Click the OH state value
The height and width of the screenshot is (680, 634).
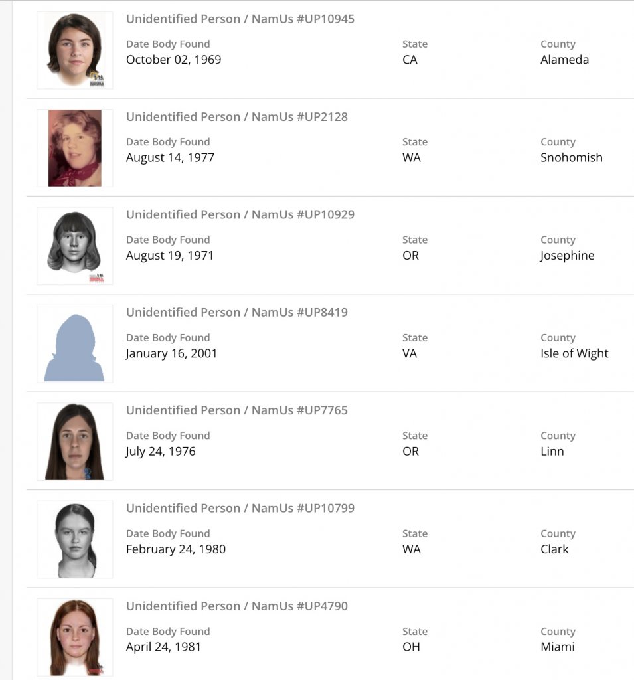(411, 647)
